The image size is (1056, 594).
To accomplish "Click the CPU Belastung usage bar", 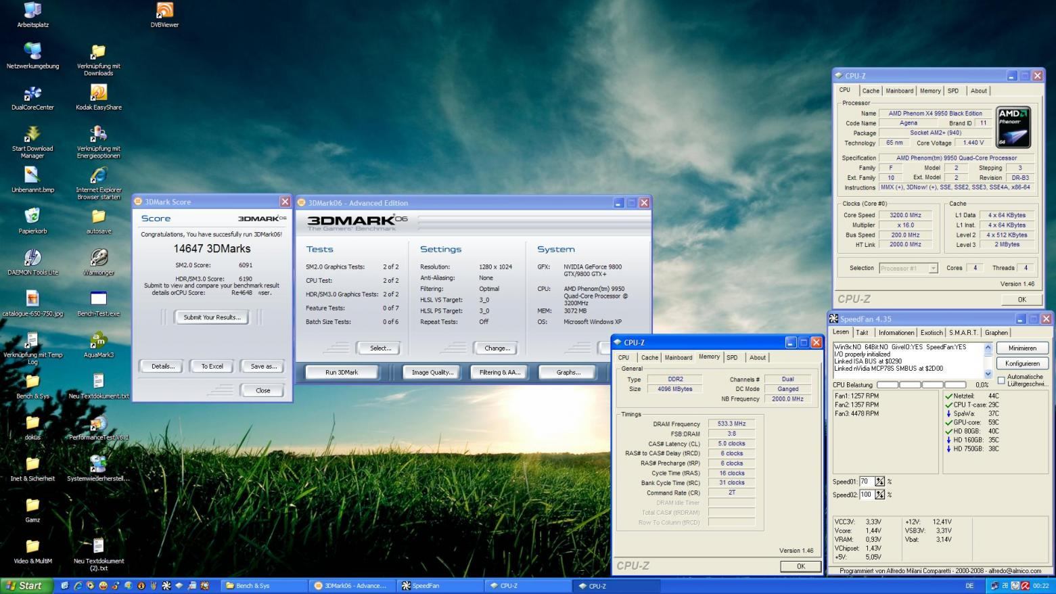I will (x=921, y=385).
